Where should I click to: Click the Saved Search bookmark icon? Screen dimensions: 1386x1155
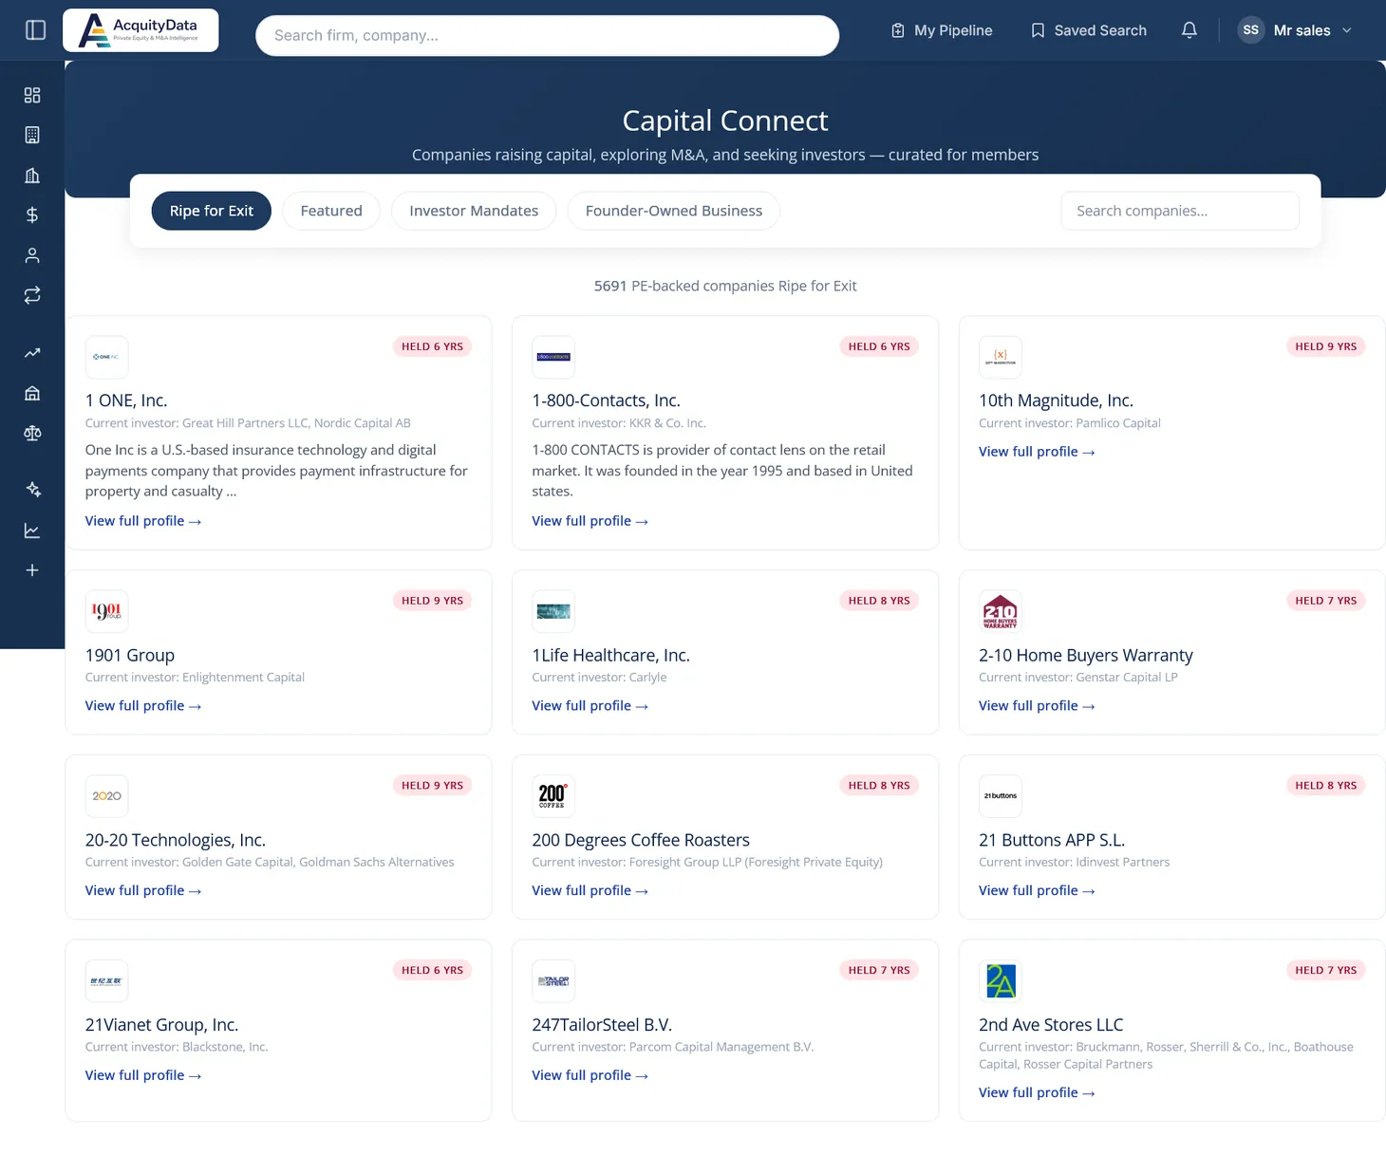click(1038, 30)
